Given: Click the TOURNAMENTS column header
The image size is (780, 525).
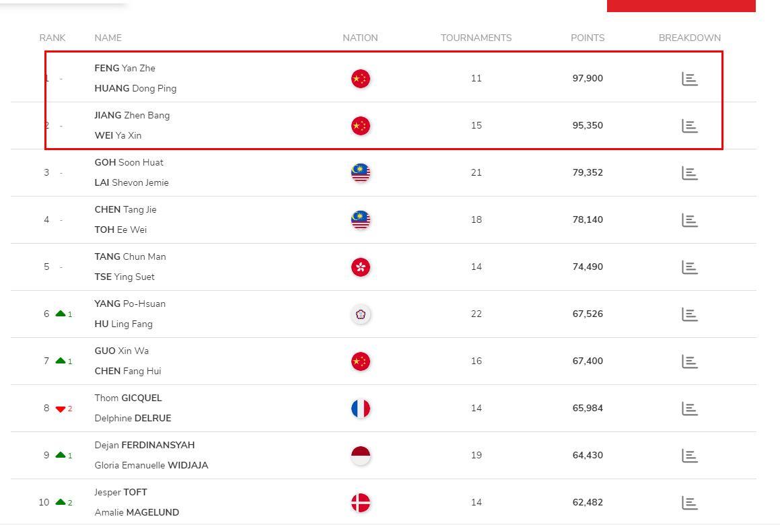Looking at the screenshot, I should (476, 38).
